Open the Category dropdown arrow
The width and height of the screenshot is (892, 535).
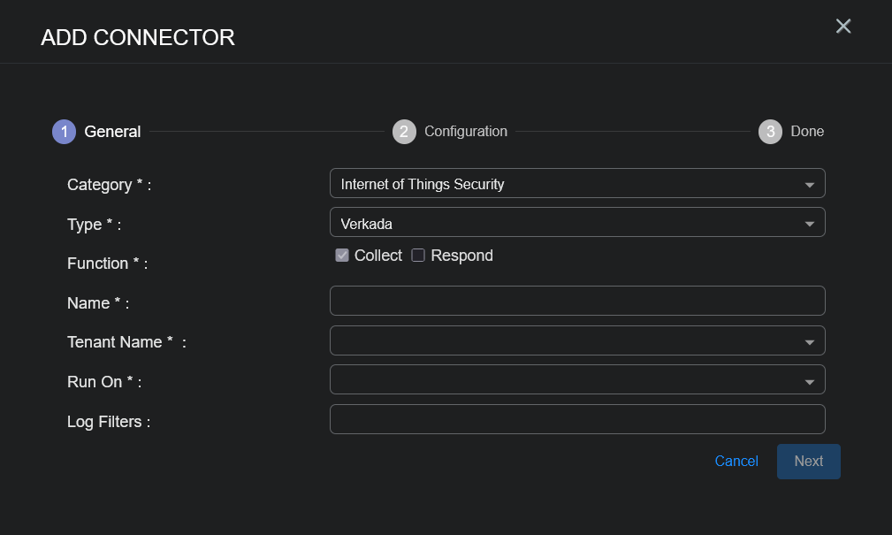809,185
